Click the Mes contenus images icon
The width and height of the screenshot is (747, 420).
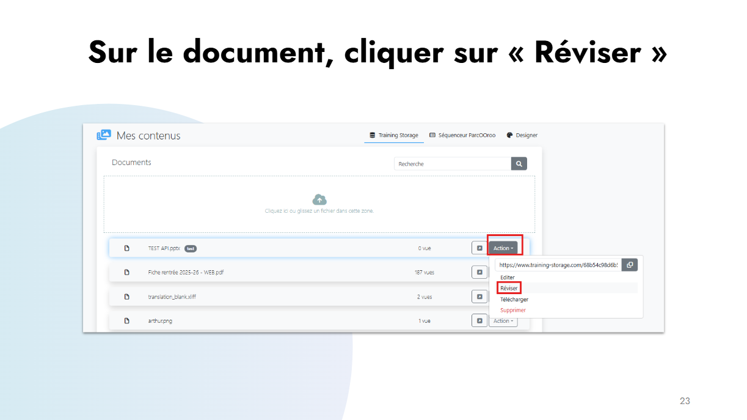[104, 135]
